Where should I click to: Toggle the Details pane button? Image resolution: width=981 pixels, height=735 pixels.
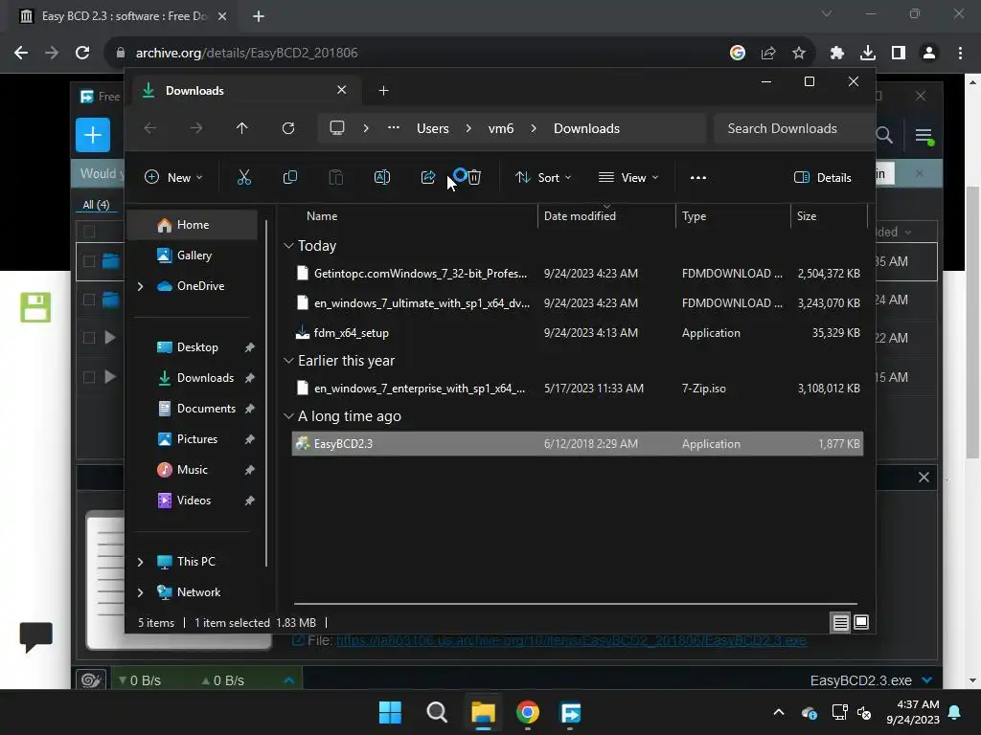click(823, 177)
